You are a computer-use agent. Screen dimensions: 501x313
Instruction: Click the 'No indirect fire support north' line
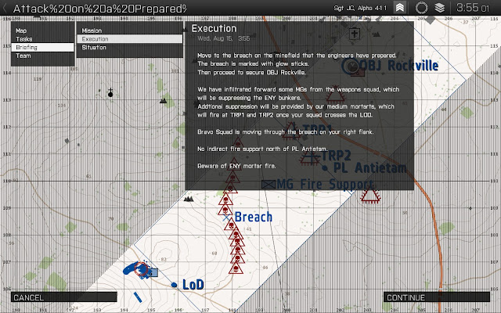tap(263, 149)
